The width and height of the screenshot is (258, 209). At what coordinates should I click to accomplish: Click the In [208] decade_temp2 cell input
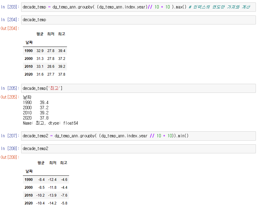(139, 149)
